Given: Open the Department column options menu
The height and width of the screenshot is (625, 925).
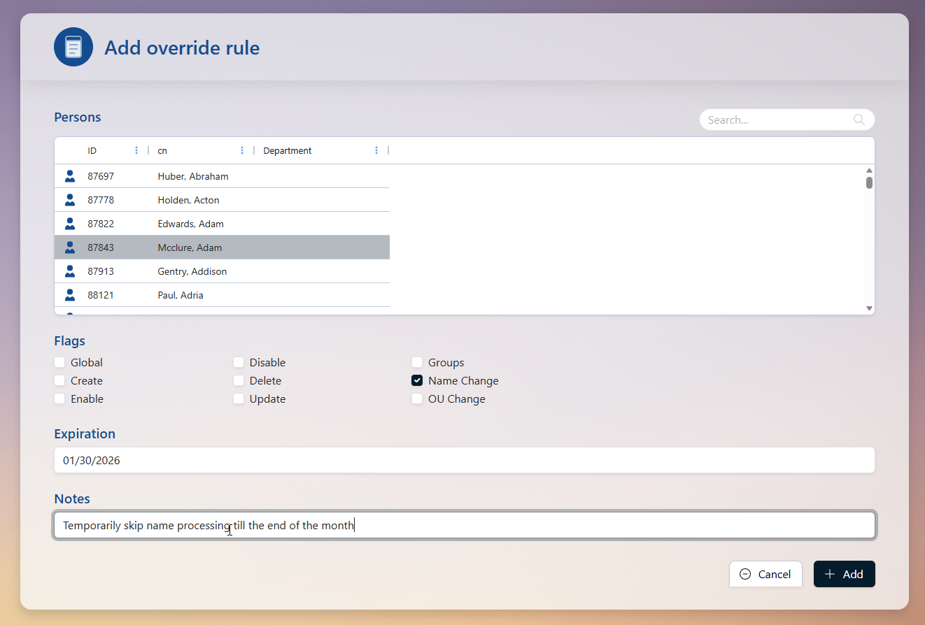Looking at the screenshot, I should [376, 150].
